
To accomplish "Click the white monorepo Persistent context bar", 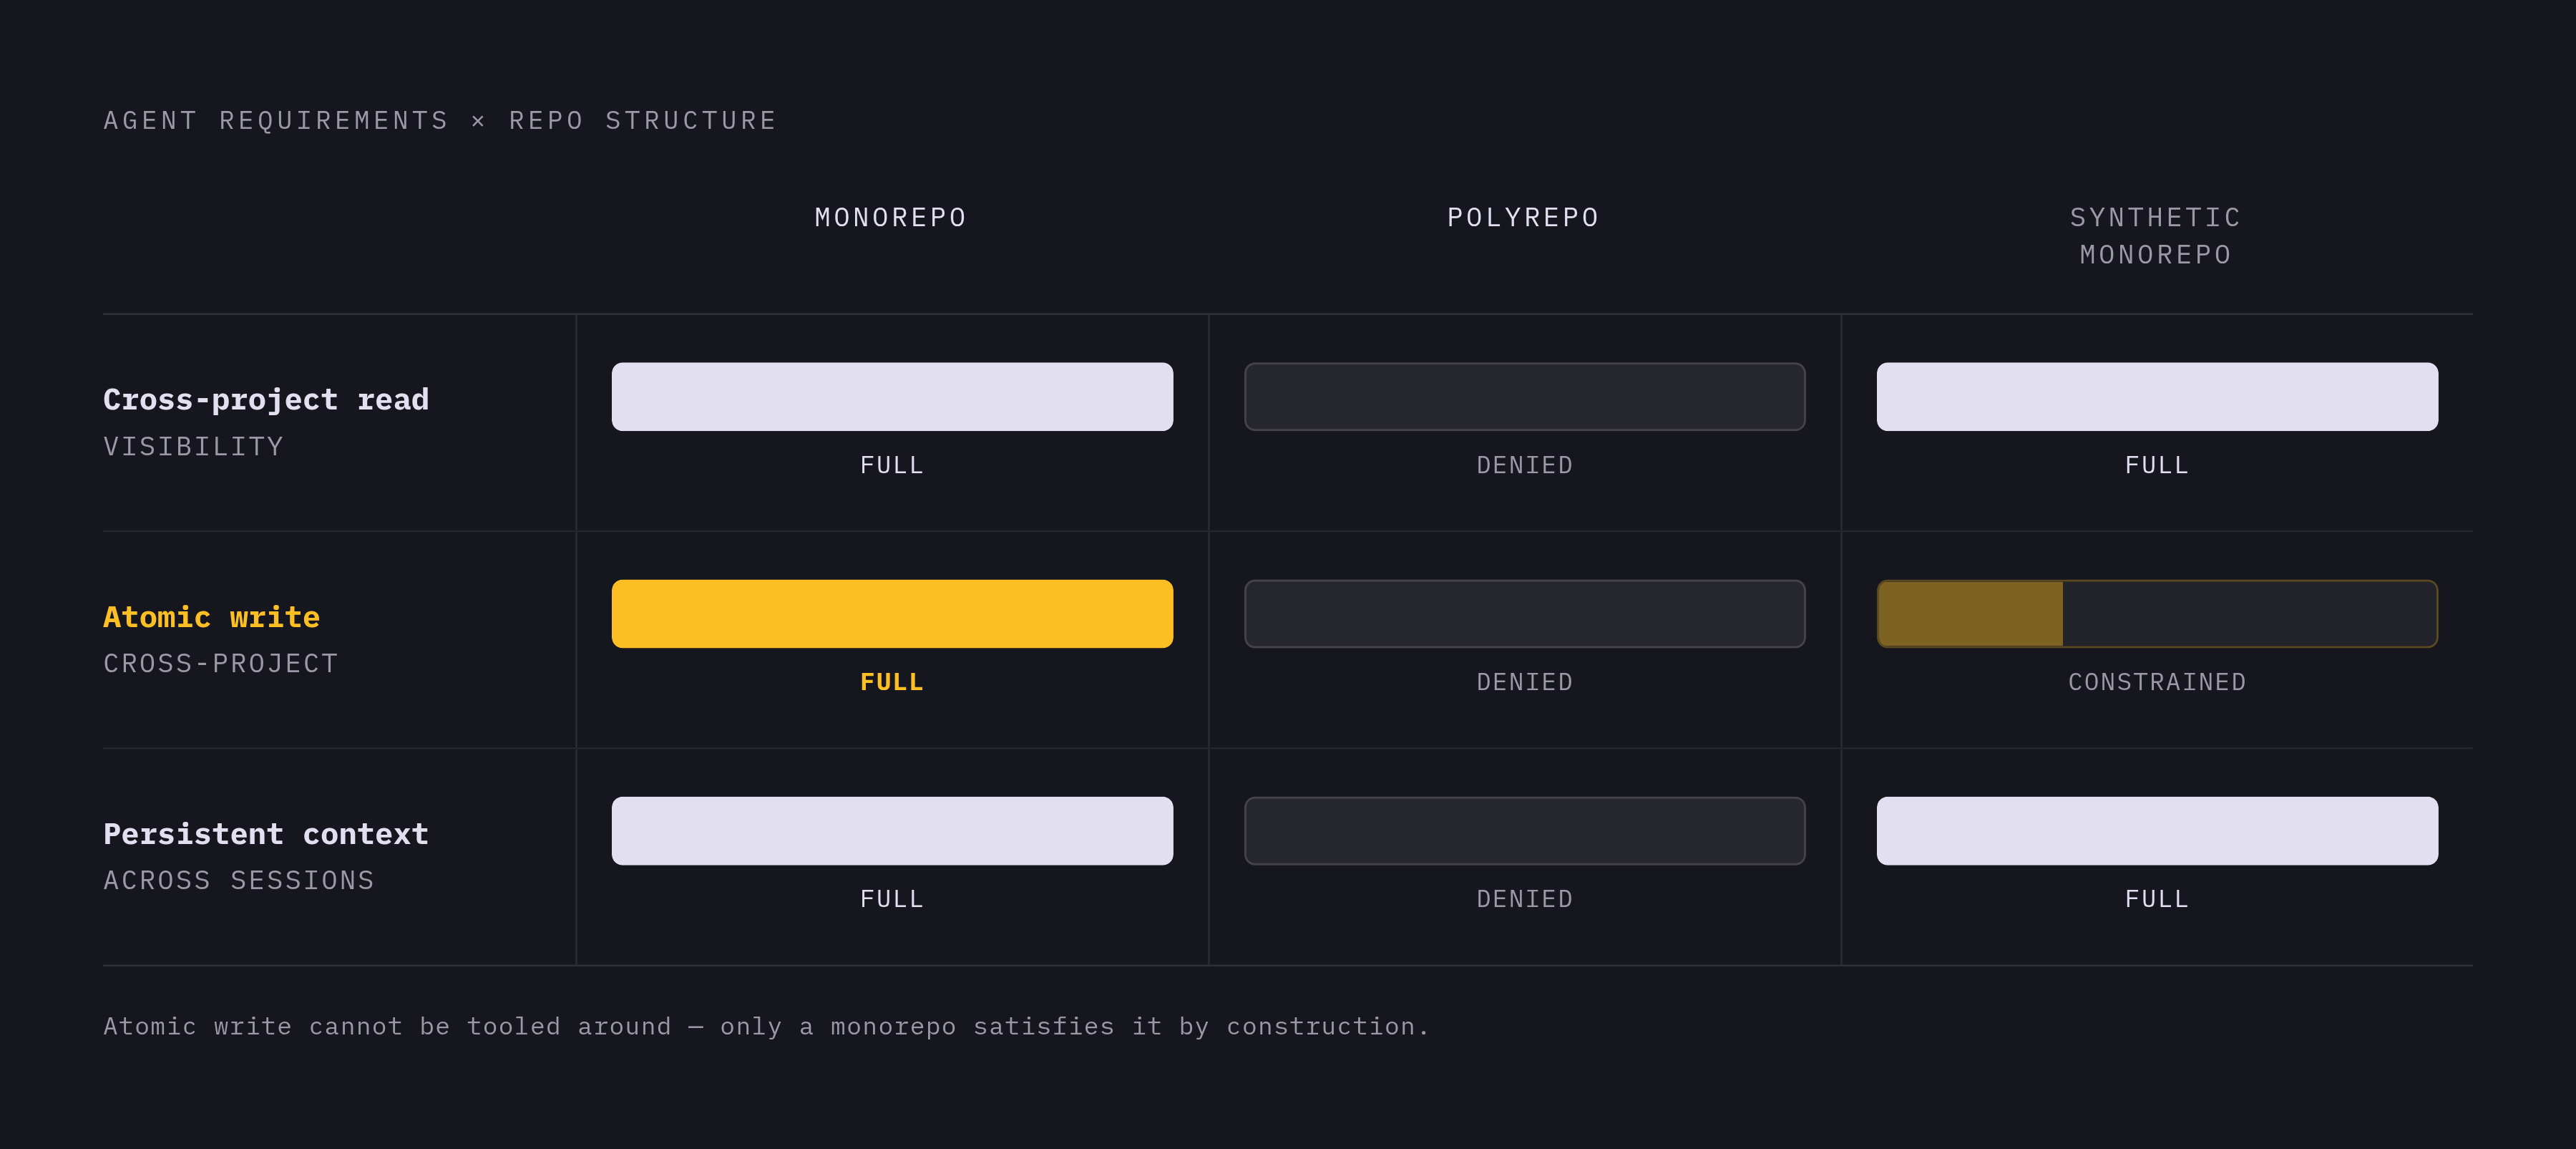I will pos(892,830).
